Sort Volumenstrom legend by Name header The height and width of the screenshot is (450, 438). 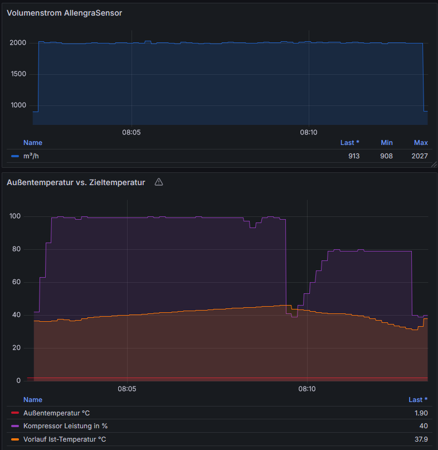(32, 143)
